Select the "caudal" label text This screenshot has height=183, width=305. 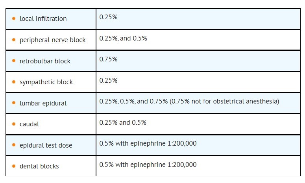29,124
